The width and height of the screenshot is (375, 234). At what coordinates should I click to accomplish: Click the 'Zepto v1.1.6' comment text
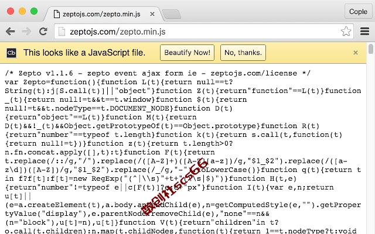tap(46, 73)
